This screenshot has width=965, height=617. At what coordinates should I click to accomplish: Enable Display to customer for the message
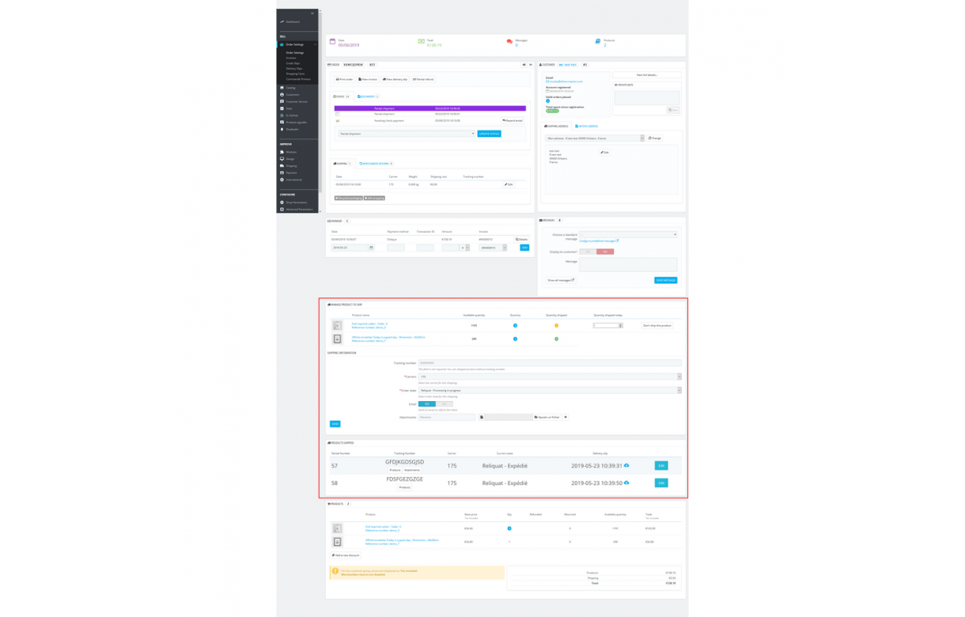(x=588, y=252)
